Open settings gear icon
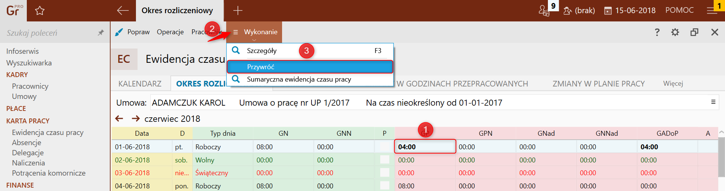The width and height of the screenshot is (725, 191). pos(675,32)
